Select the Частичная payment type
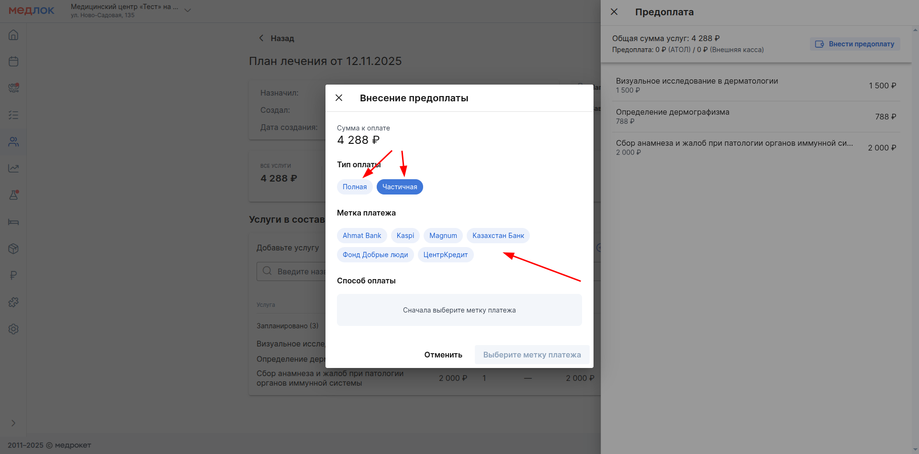 [400, 187]
